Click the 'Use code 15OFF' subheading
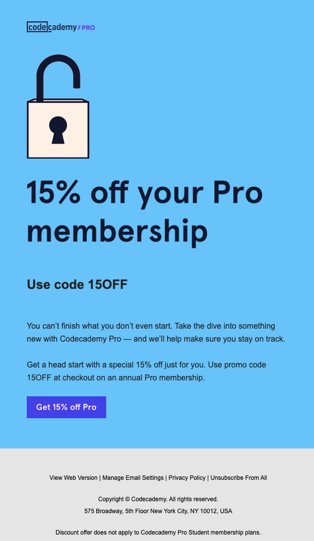314x541 pixels. 77,284
